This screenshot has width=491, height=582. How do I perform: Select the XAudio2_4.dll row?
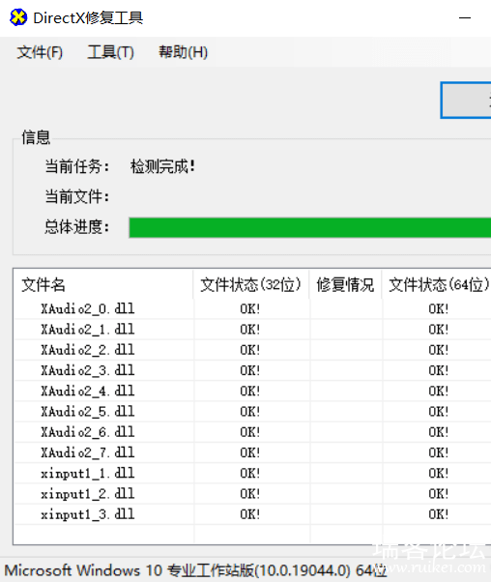click(252, 391)
